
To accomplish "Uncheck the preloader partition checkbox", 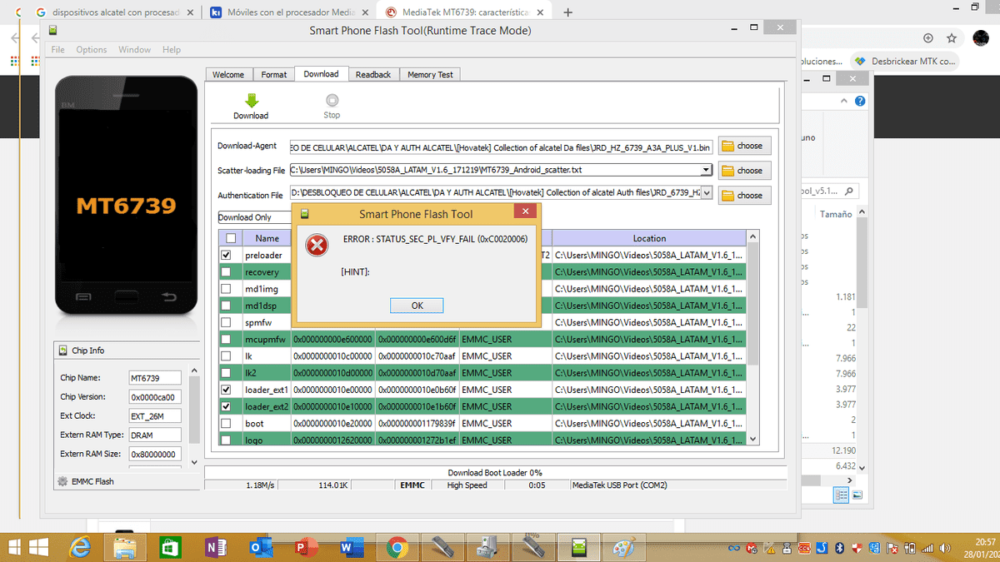I will coord(226,255).
